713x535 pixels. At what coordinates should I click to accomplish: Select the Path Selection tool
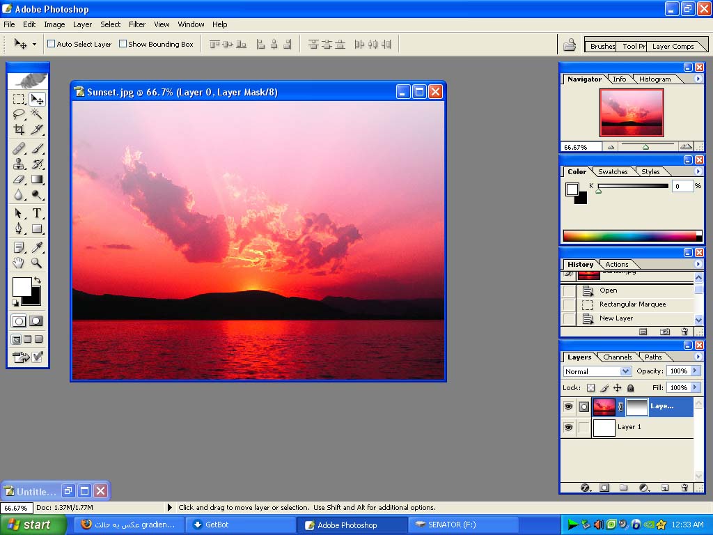click(x=19, y=213)
